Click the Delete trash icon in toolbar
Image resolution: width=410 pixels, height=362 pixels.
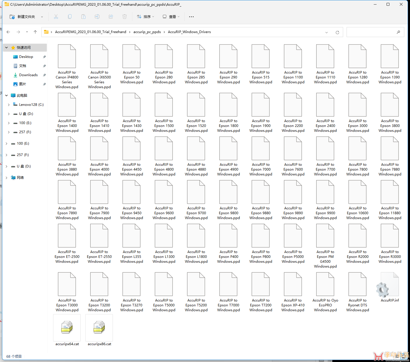(x=125, y=17)
